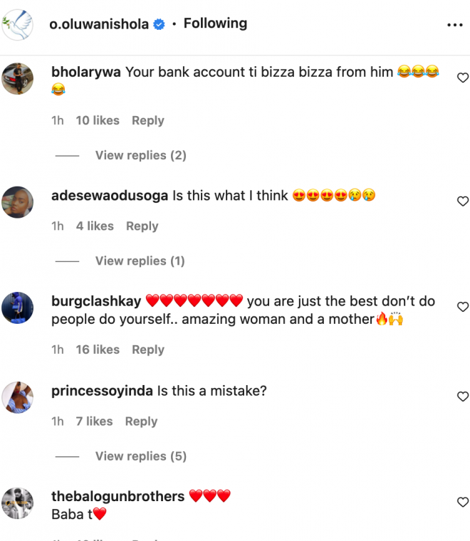Like bholarywa's comment with the heart

coord(462,78)
